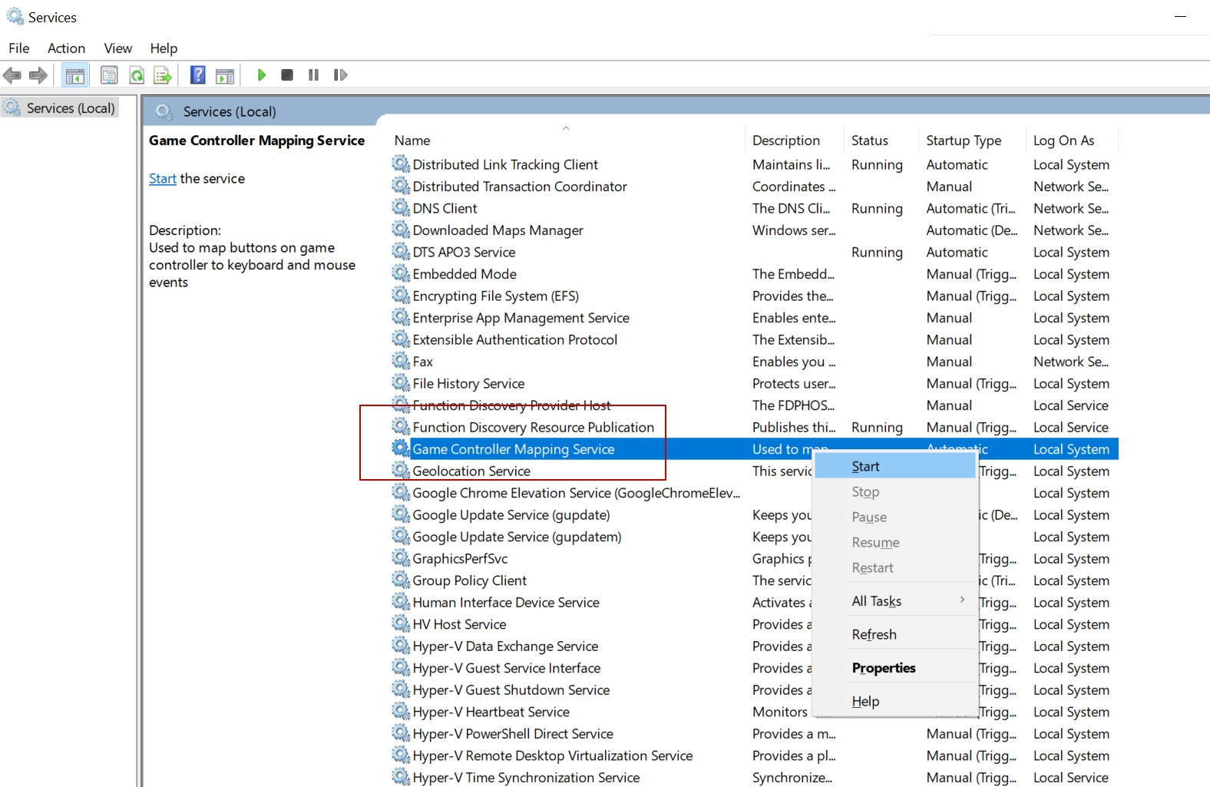Sort by the Log On As column header
The image size is (1210, 787).
1072,141
